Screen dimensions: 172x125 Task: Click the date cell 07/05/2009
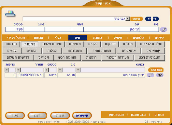pos(30,75)
